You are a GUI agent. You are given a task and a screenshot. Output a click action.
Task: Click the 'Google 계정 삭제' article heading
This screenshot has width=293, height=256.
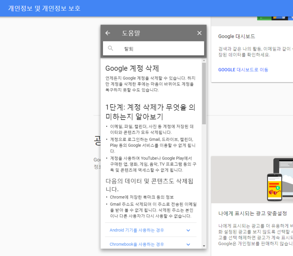132,68
